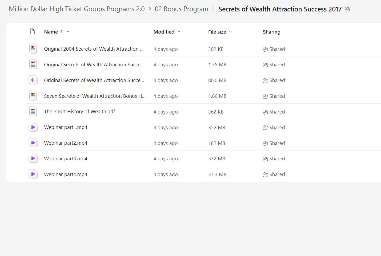This screenshot has width=381, height=256.
Task: Go to Million Dollar High Ticket Groups Programs 2.0
Action: [x=77, y=9]
